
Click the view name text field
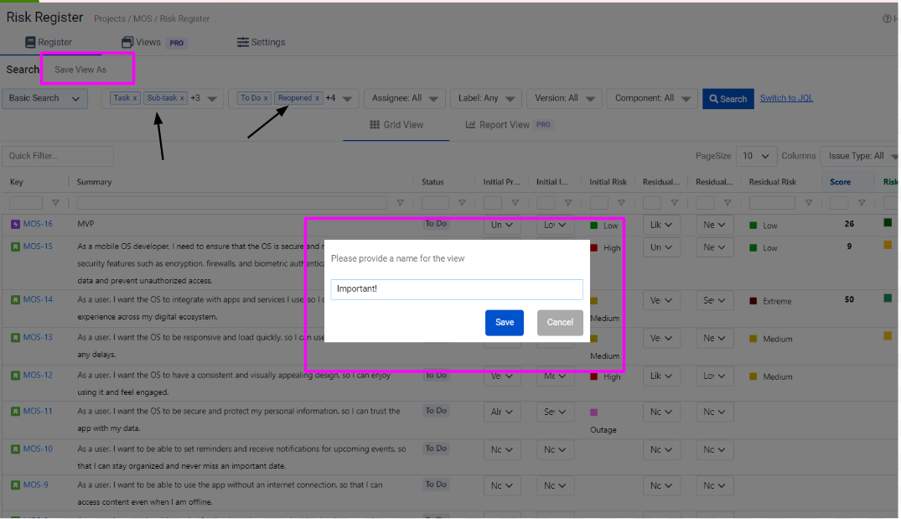457,289
